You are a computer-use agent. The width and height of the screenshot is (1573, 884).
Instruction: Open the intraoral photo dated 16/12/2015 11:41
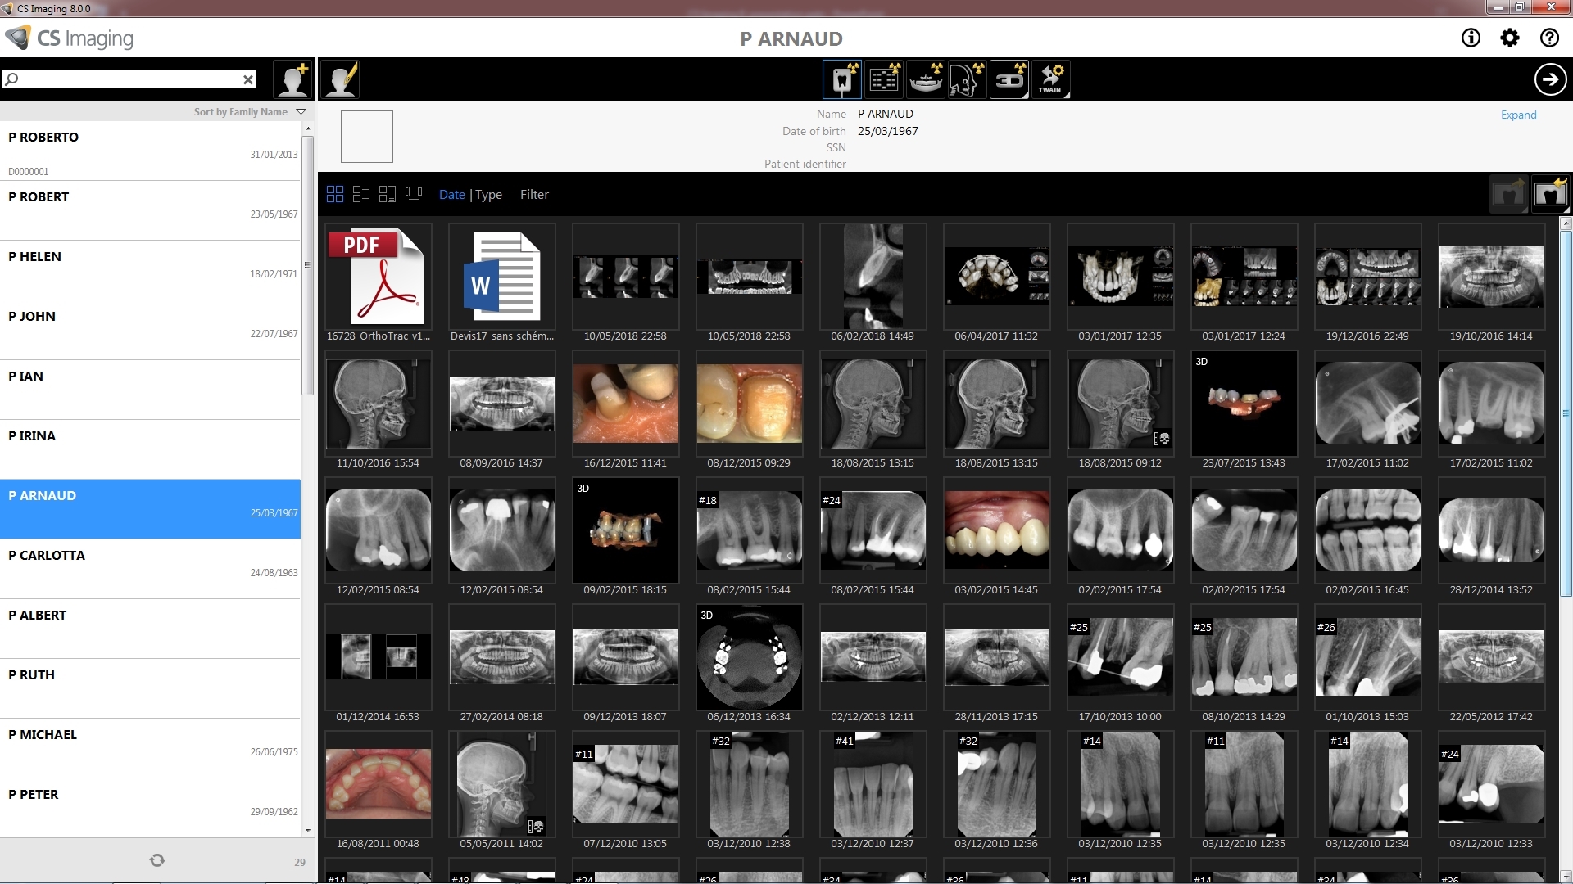pos(625,404)
